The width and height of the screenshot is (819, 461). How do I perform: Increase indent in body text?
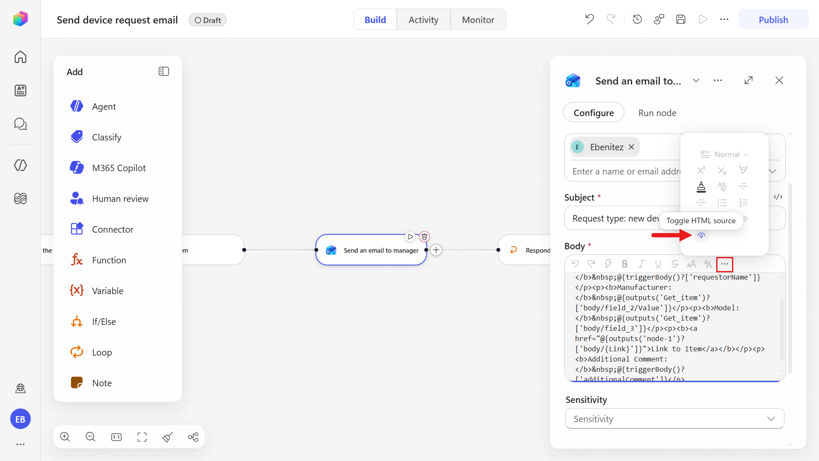[x=701, y=202]
